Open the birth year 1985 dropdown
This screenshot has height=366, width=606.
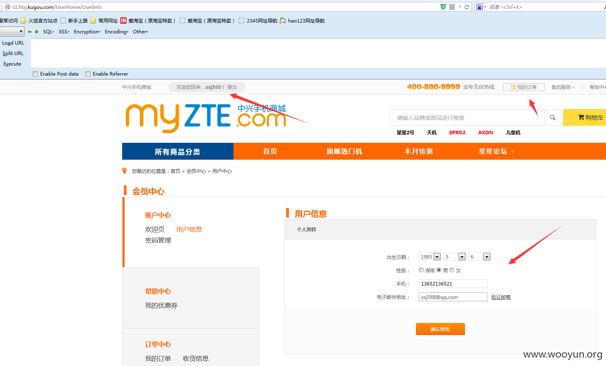(x=430, y=257)
